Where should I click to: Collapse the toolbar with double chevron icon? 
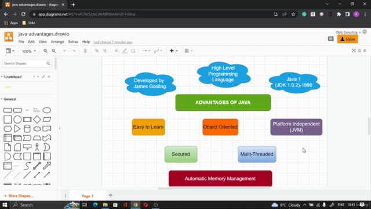click(365, 51)
